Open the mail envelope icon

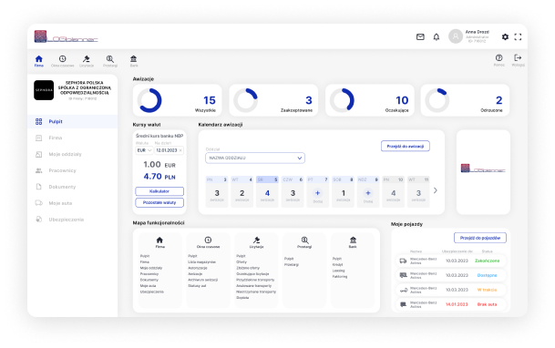click(x=420, y=36)
